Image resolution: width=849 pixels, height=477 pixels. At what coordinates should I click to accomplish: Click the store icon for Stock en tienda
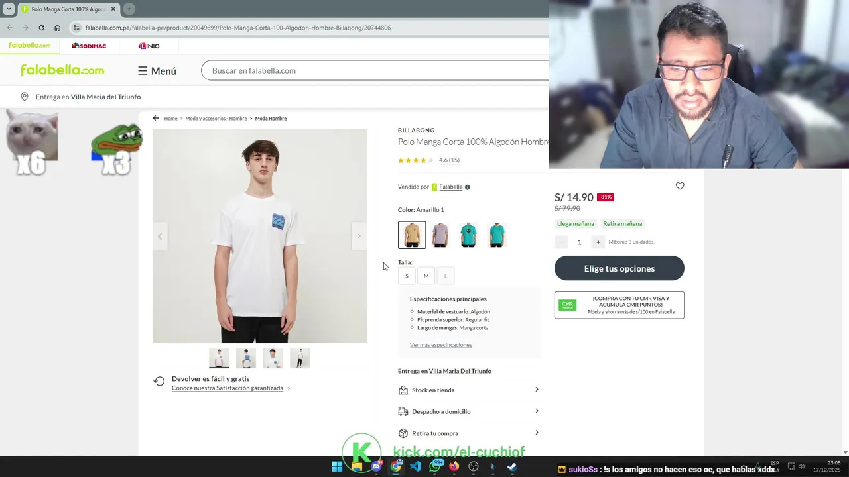tap(403, 390)
